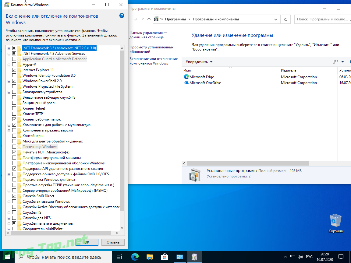The image size is (351, 263).
Task: Launch Microsoft Edge from the taskbar
Action: pos(135,257)
